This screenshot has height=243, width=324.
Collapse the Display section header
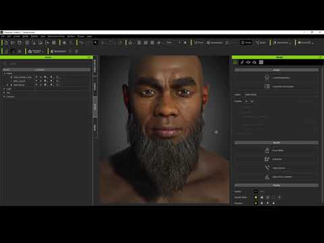pyautogui.click(x=277, y=185)
